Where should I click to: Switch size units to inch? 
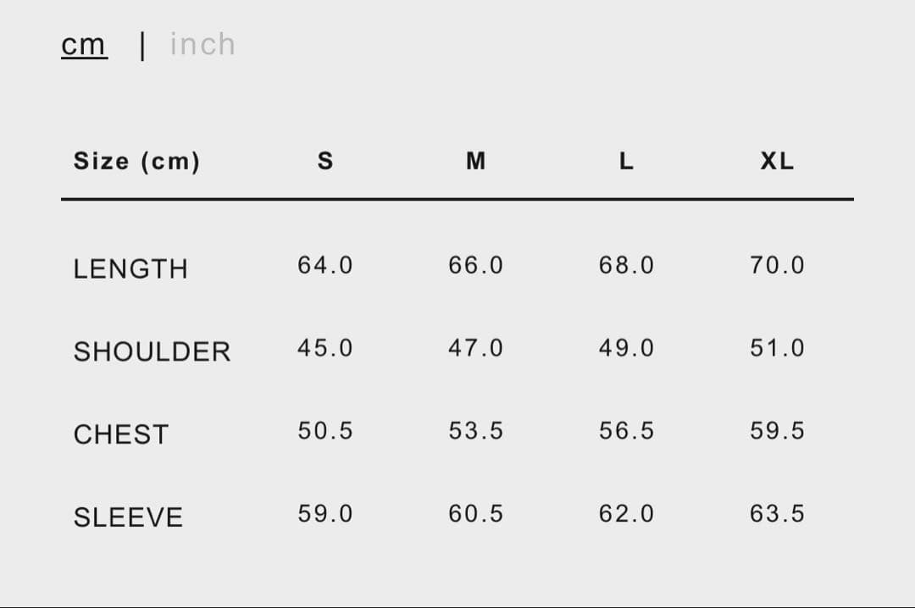[x=202, y=44]
